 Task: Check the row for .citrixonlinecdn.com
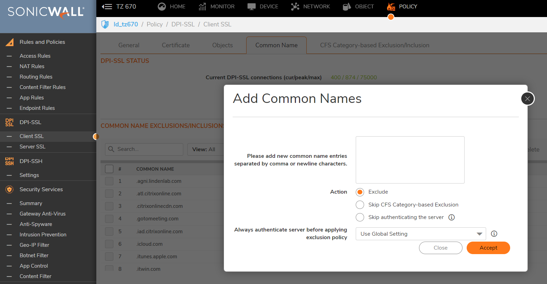coord(109,206)
